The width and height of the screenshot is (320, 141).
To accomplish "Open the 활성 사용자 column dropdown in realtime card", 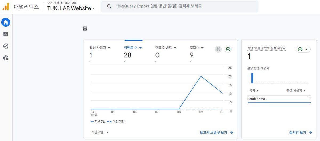I will click(x=296, y=91).
